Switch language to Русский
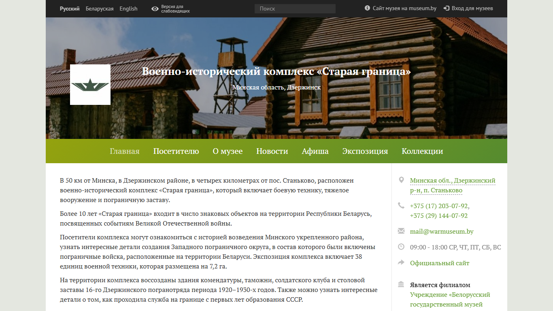Screen dimensions: 553x311 [70, 9]
